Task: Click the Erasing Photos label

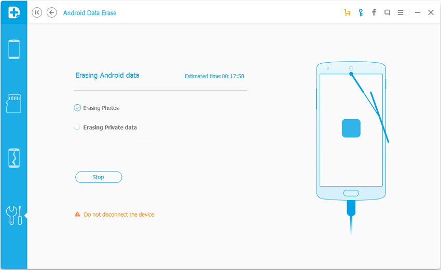Action: tap(101, 108)
